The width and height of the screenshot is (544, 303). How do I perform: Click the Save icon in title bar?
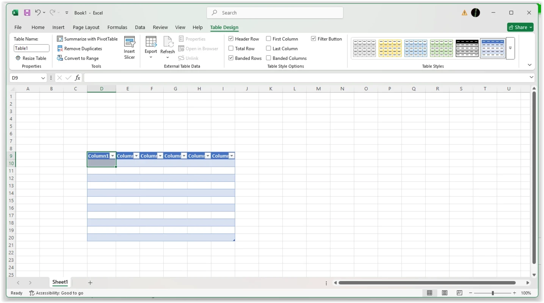click(x=27, y=12)
